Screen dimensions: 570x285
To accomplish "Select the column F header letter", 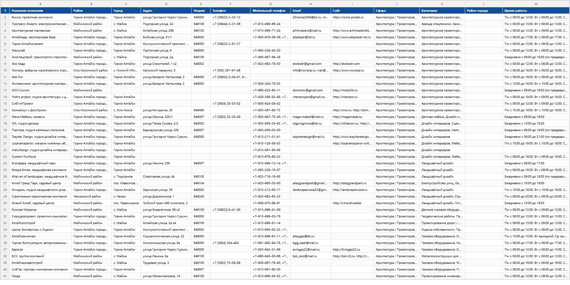I will (230, 4).
